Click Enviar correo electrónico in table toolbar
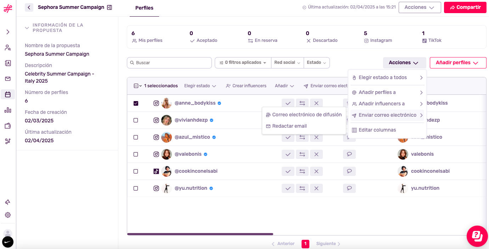 click(x=326, y=86)
